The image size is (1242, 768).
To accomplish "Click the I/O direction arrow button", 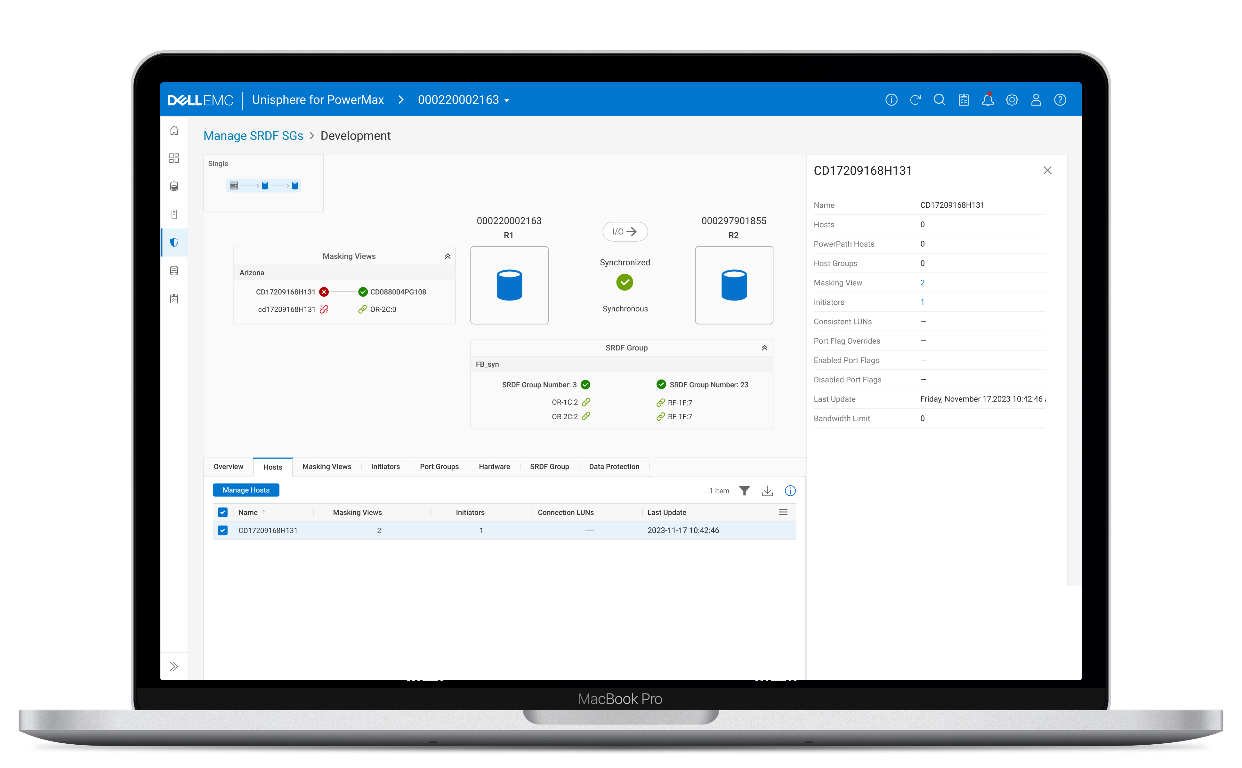I will point(625,232).
